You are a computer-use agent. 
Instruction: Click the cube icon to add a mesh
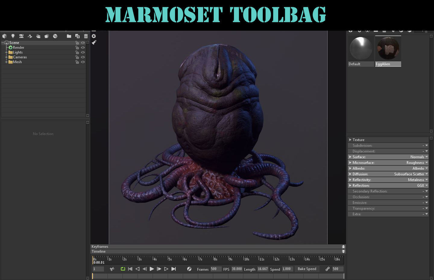click(5, 36)
